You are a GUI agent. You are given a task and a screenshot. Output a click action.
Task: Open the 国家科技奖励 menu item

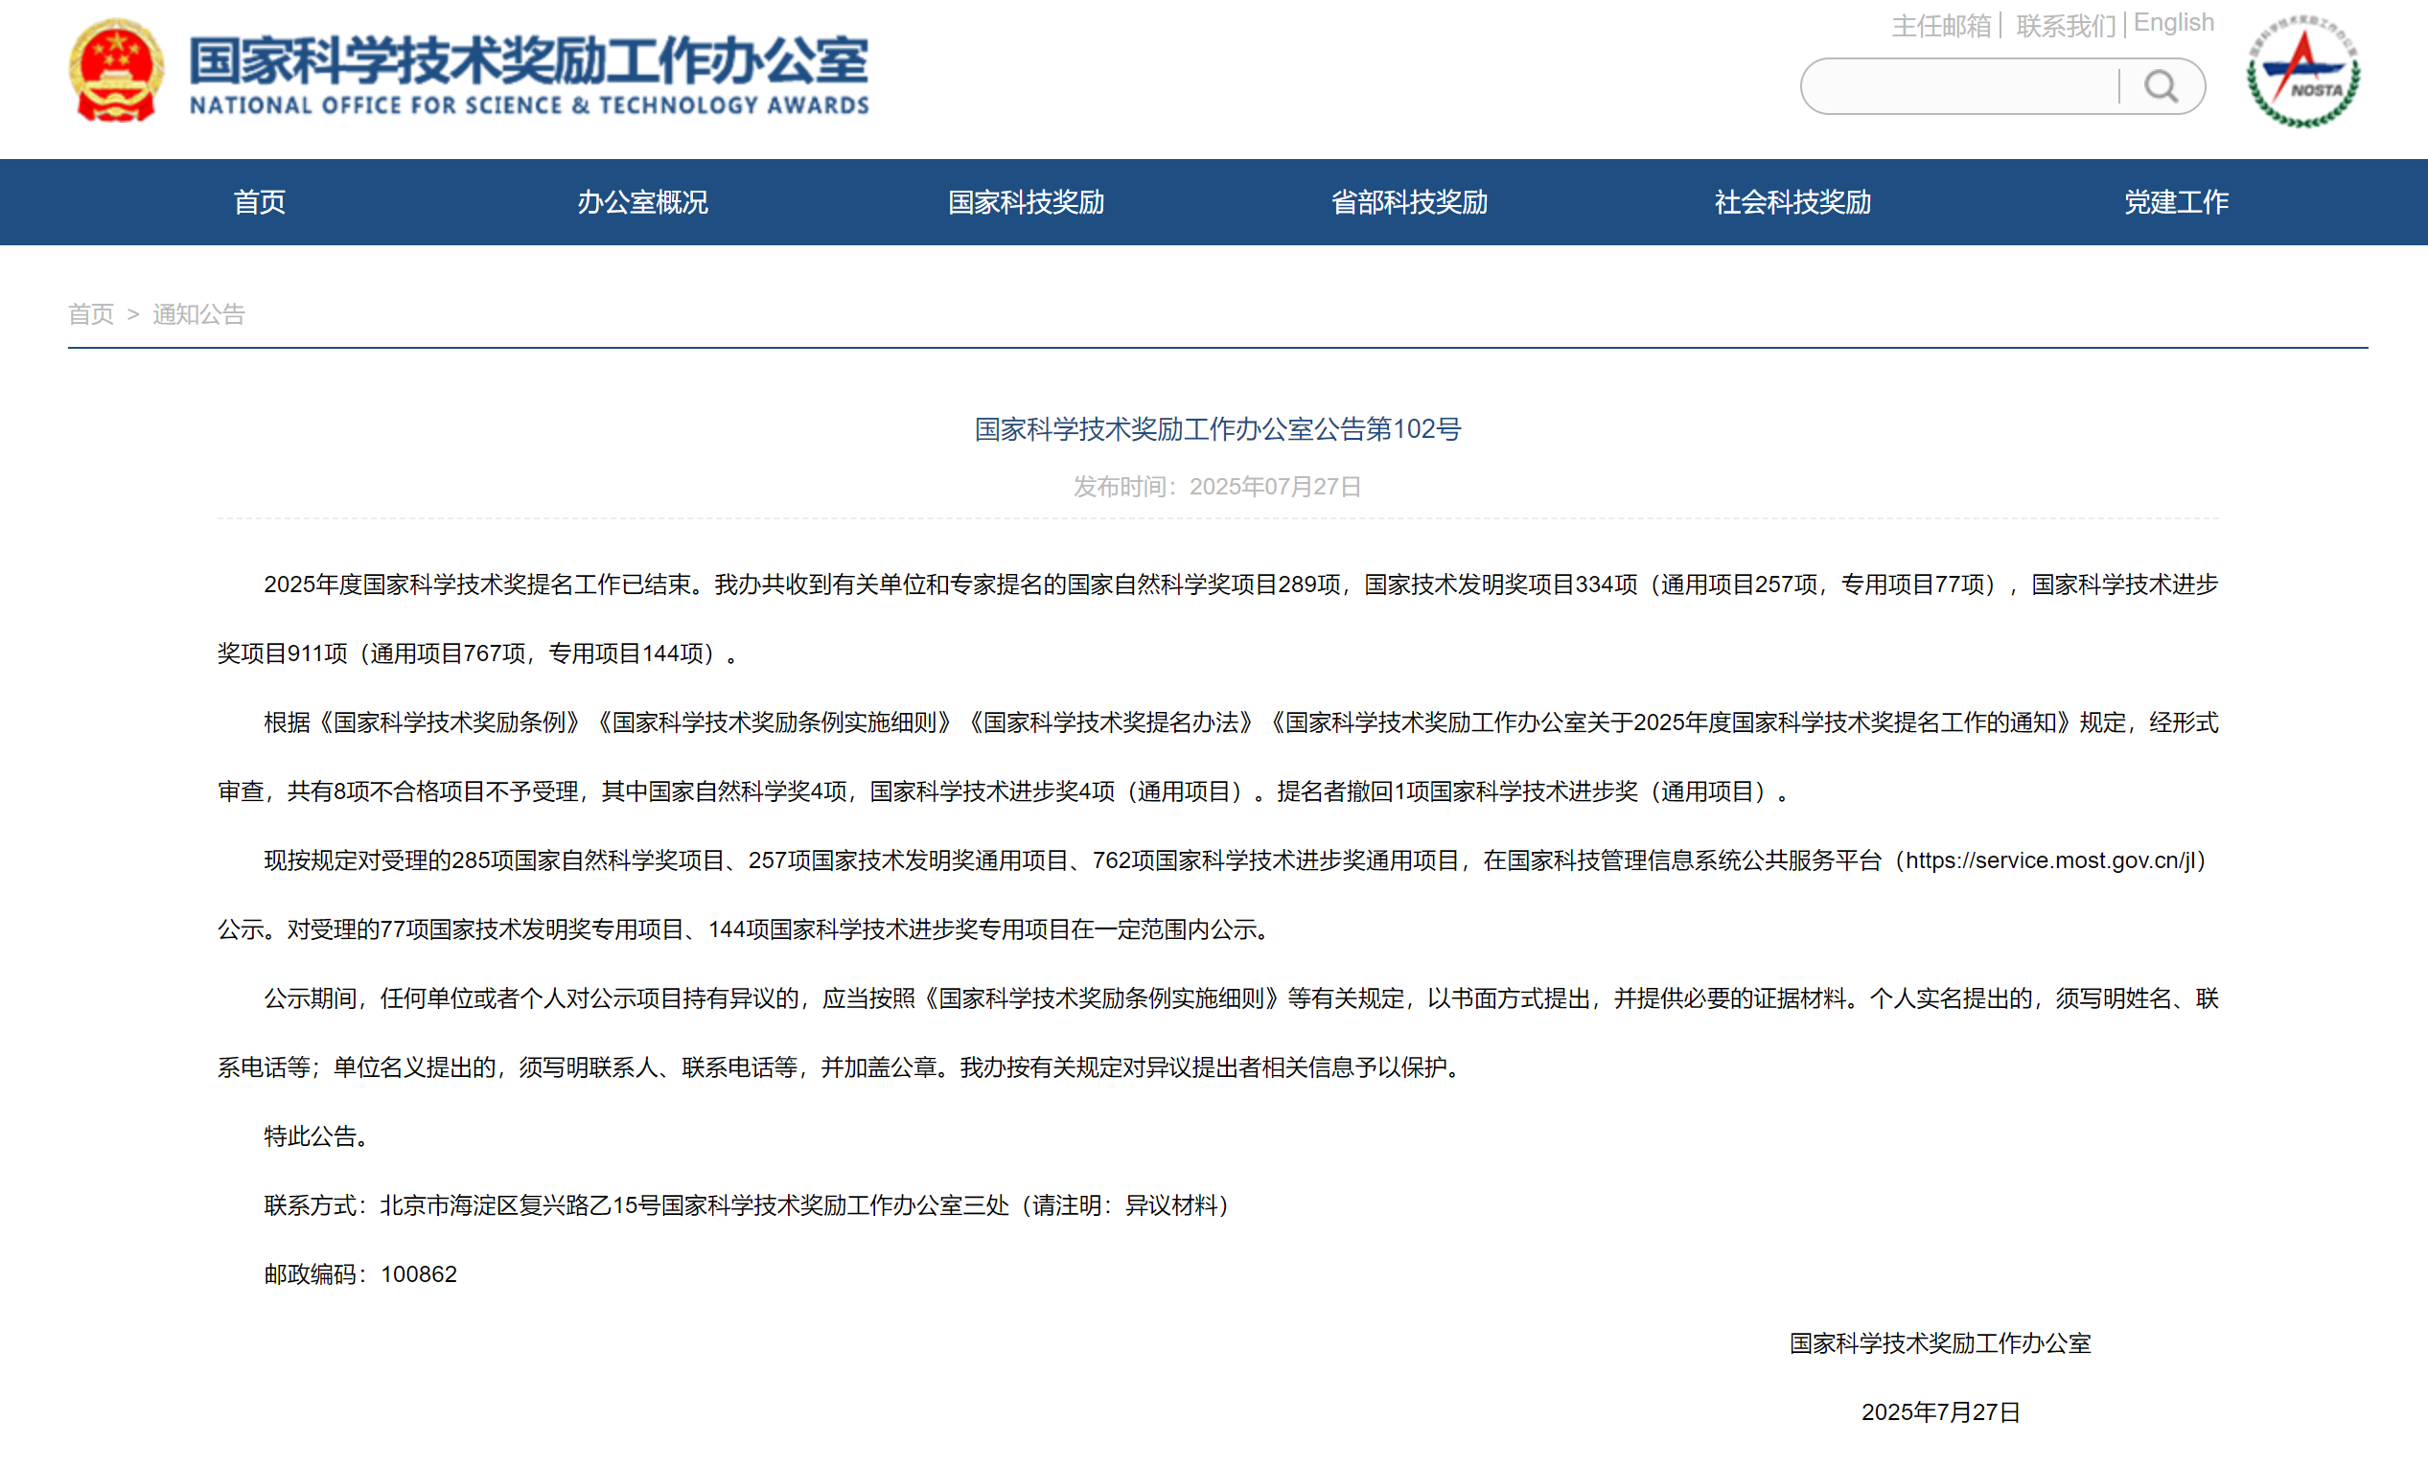click(x=1026, y=202)
